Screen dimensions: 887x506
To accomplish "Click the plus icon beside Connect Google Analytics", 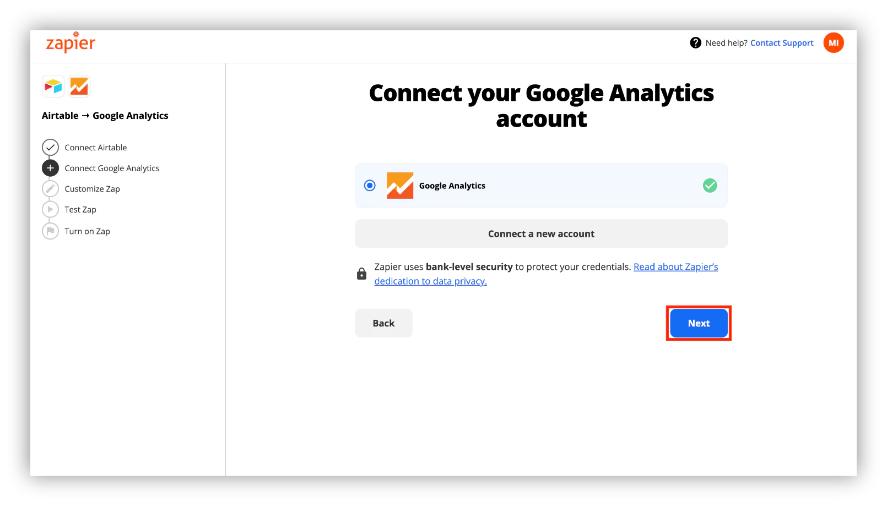I will 50,168.
